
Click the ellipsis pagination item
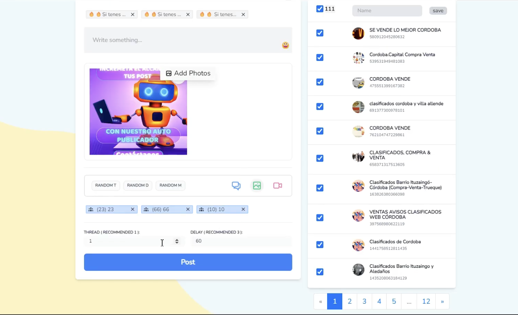(x=409, y=301)
